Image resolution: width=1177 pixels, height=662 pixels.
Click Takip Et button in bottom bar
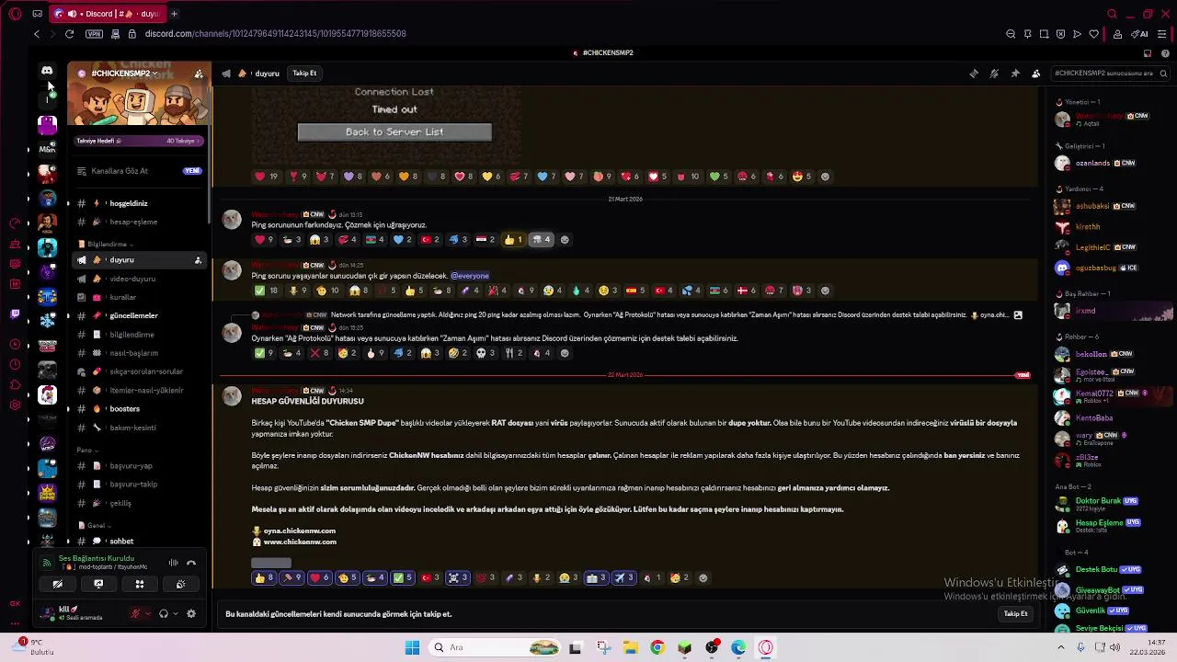(x=1015, y=614)
